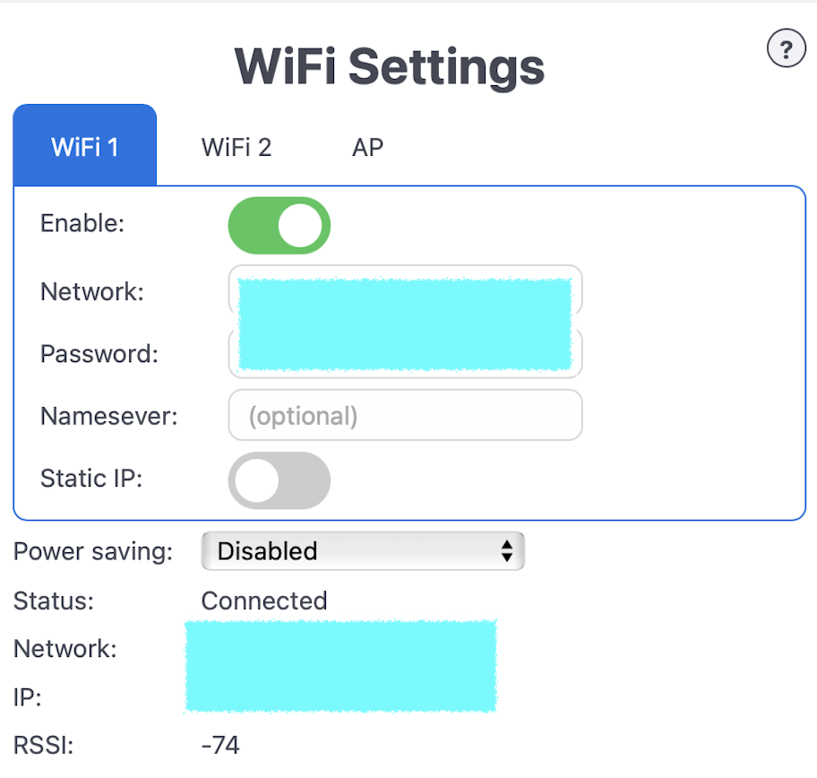The image size is (817, 778).
Task: Open the help question mark icon
Action: (x=787, y=49)
